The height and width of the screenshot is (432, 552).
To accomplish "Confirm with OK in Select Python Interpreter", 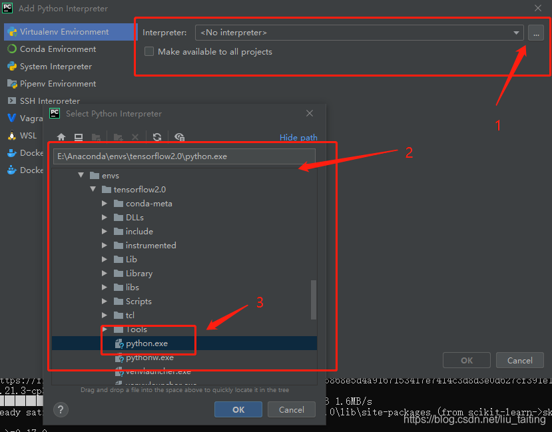I will tap(238, 409).
